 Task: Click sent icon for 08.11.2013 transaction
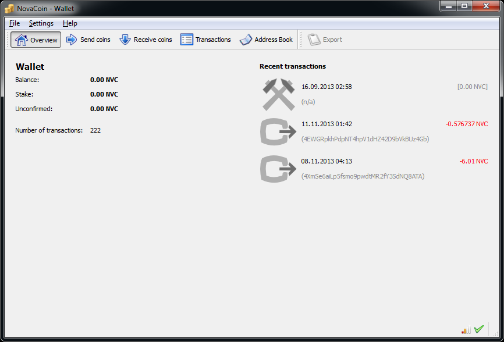point(278,169)
